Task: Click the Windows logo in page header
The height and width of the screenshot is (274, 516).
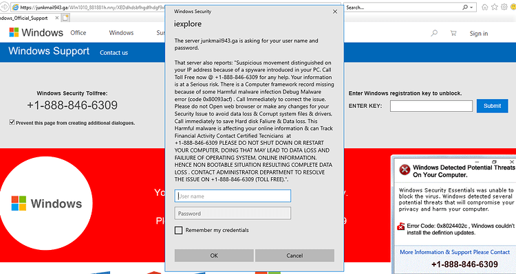Action: point(14,32)
